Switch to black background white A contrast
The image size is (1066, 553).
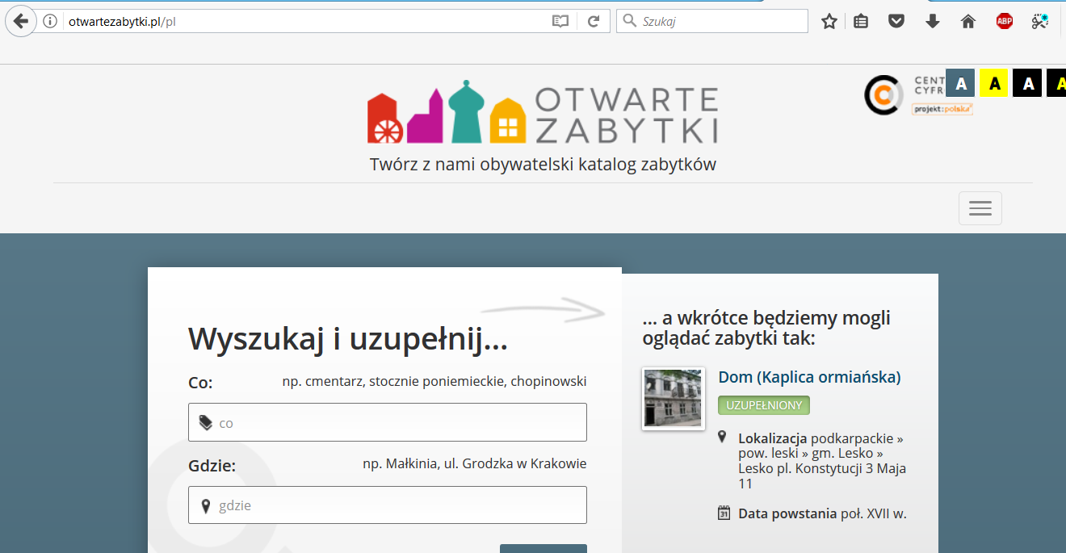tap(1027, 83)
